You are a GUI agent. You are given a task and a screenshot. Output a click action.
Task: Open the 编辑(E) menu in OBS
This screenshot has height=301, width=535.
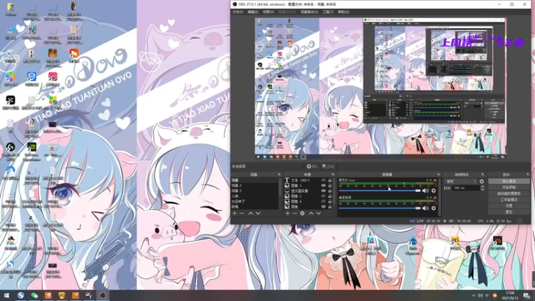click(253, 12)
